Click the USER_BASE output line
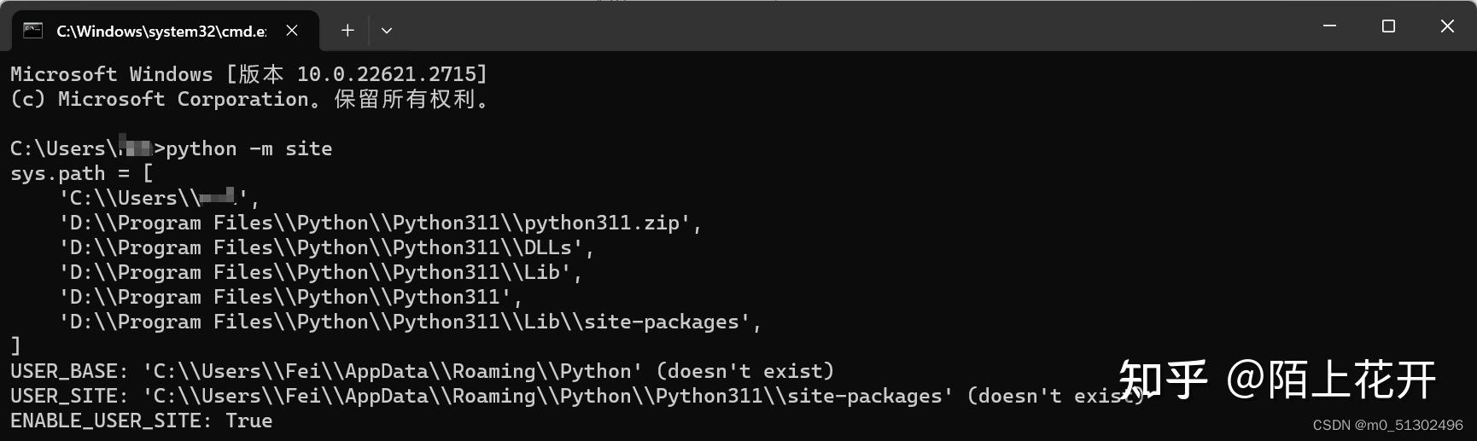Viewport: 1477px width, 441px height. pos(422,371)
